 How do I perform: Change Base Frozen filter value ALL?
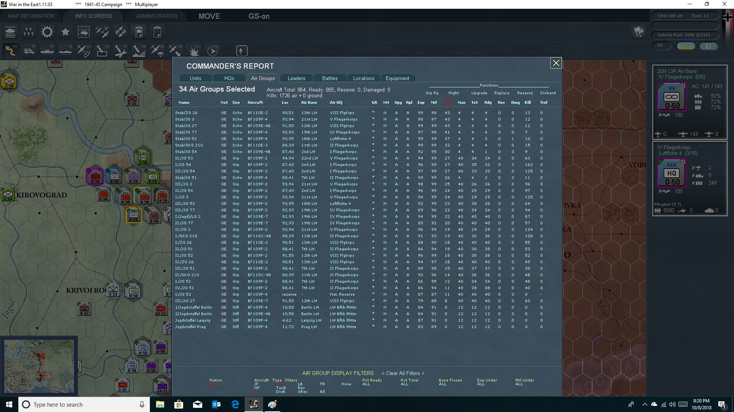[x=443, y=384]
